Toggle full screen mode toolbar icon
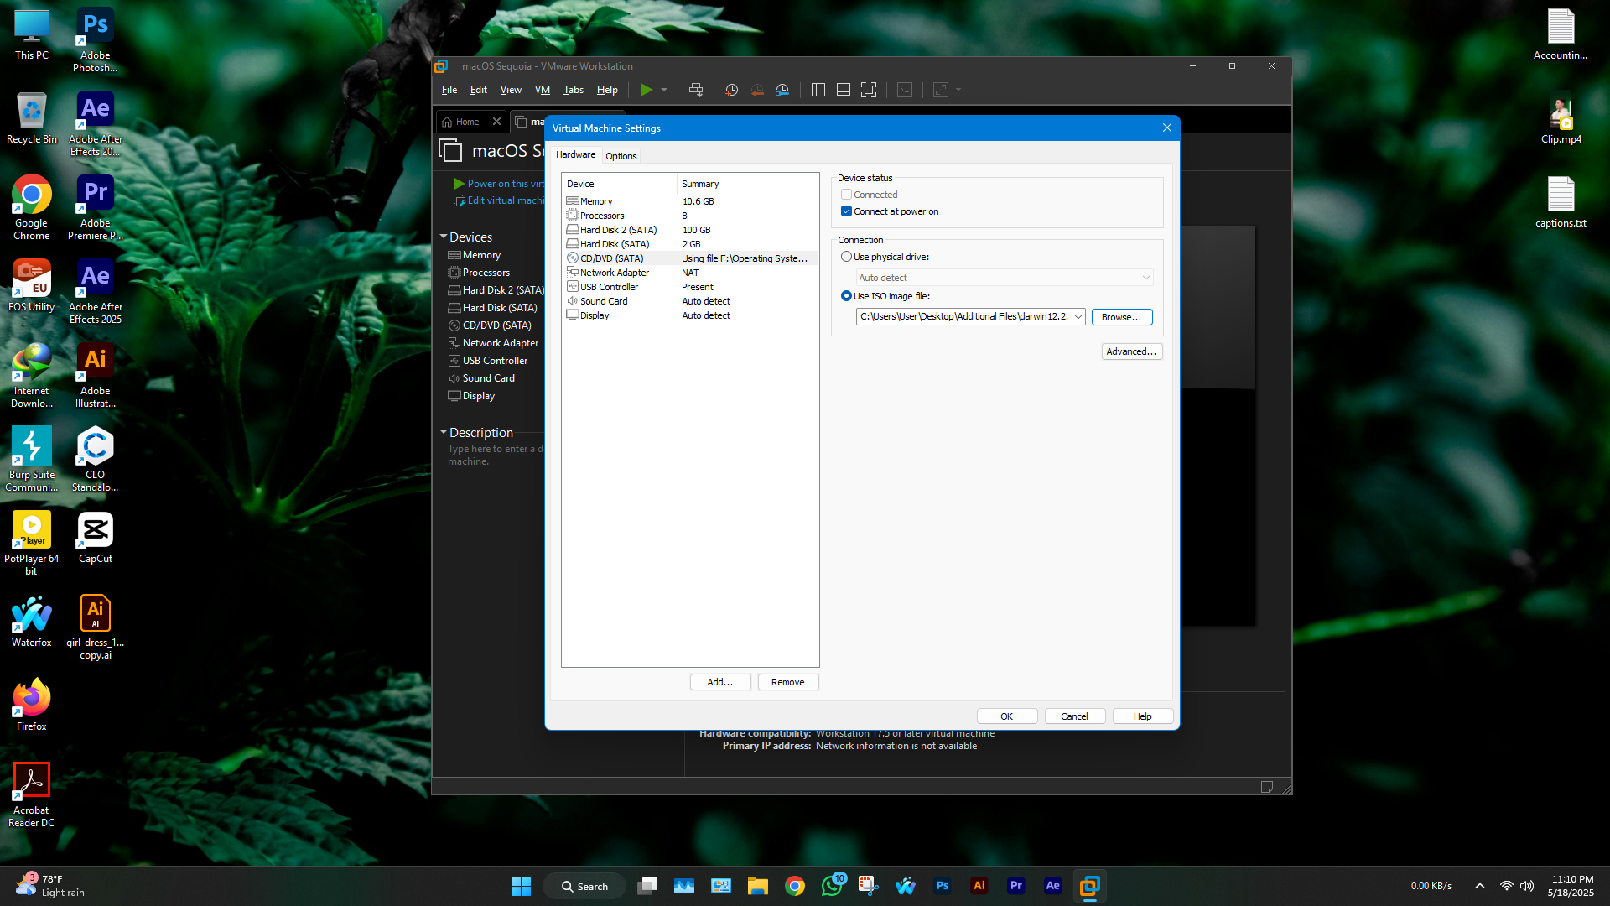1610x906 pixels. [x=869, y=90]
